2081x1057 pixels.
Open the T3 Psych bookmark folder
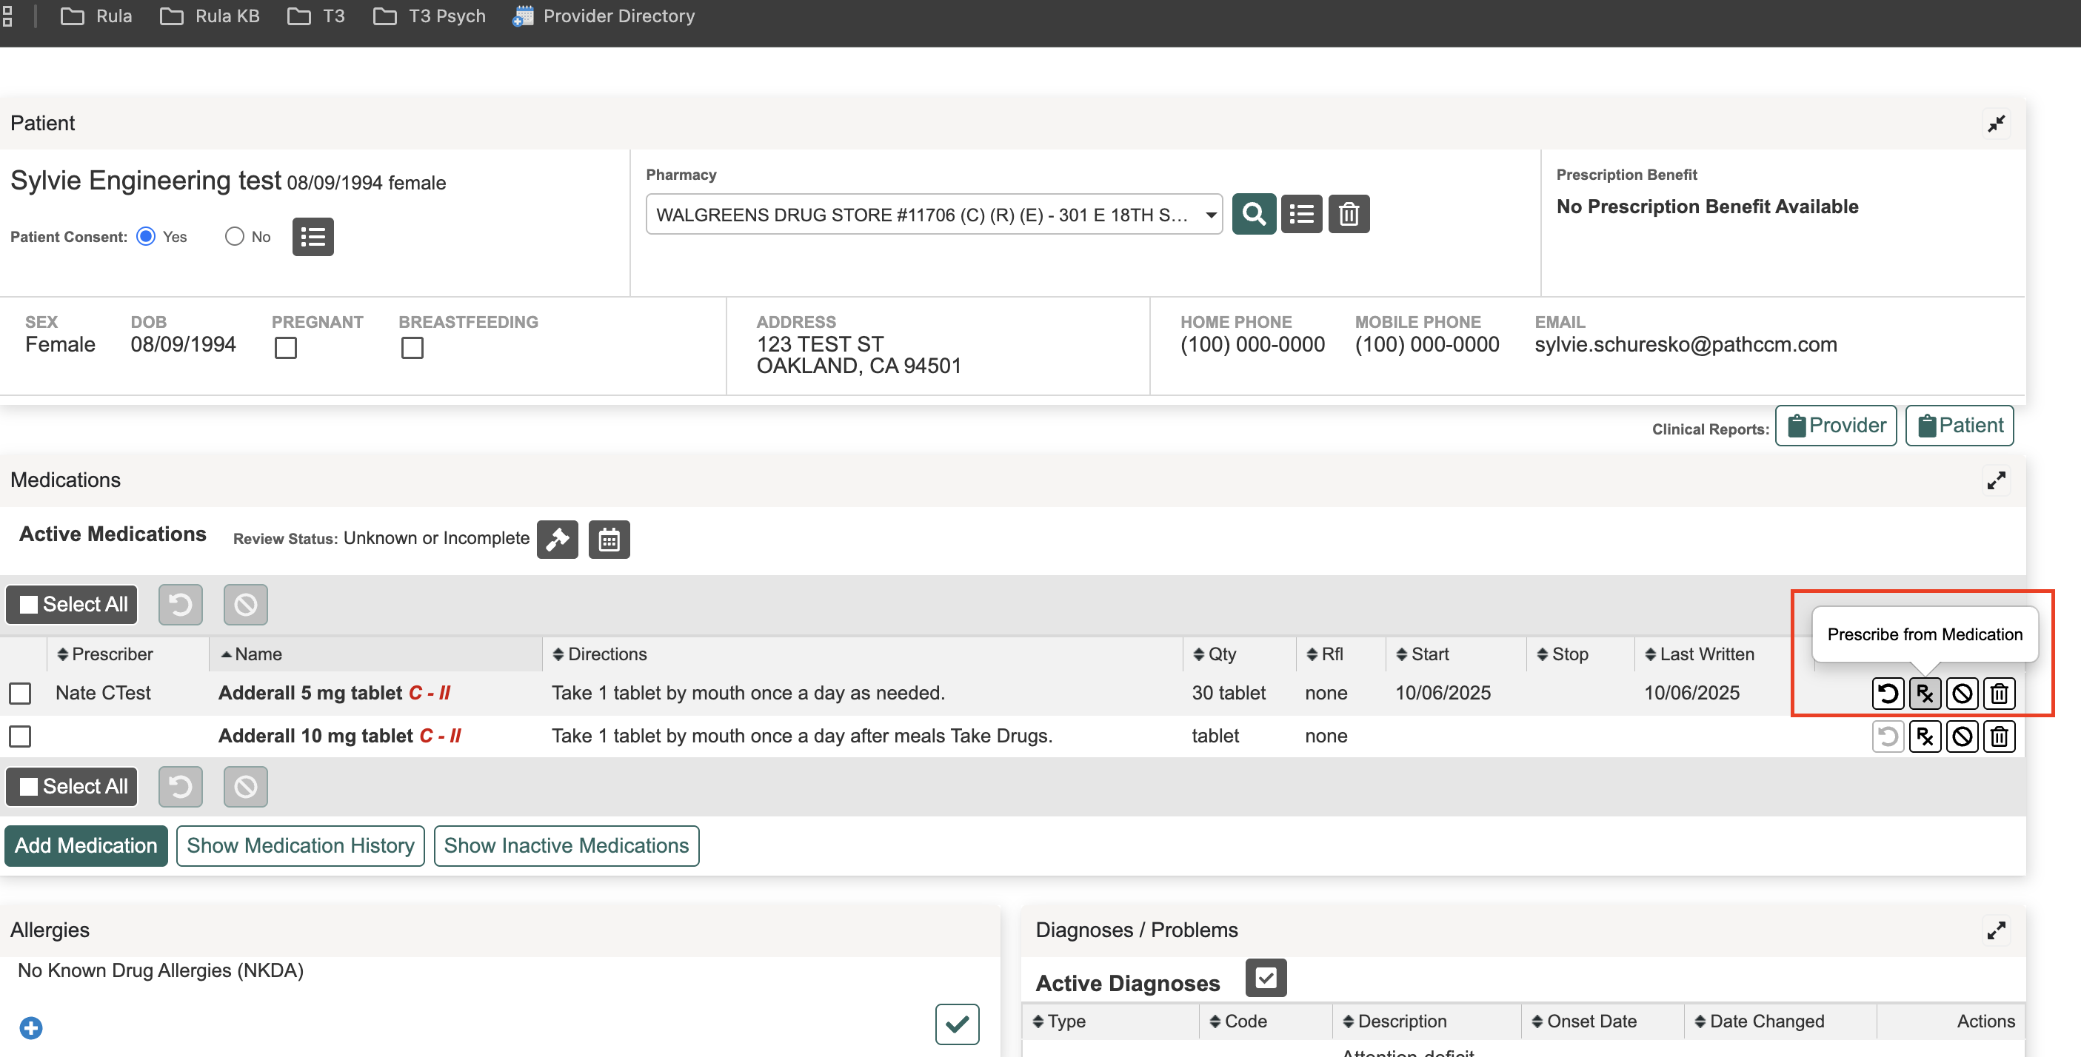429,16
